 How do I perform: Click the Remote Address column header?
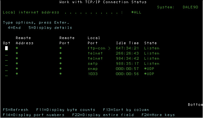25,40
